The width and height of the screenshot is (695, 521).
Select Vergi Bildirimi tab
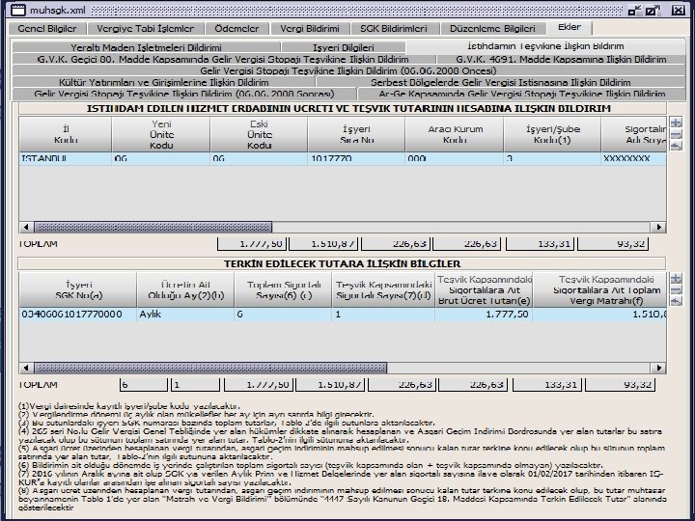[x=310, y=29]
